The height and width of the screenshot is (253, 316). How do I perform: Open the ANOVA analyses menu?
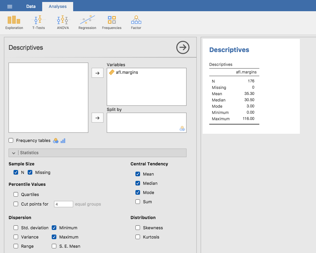click(63, 22)
